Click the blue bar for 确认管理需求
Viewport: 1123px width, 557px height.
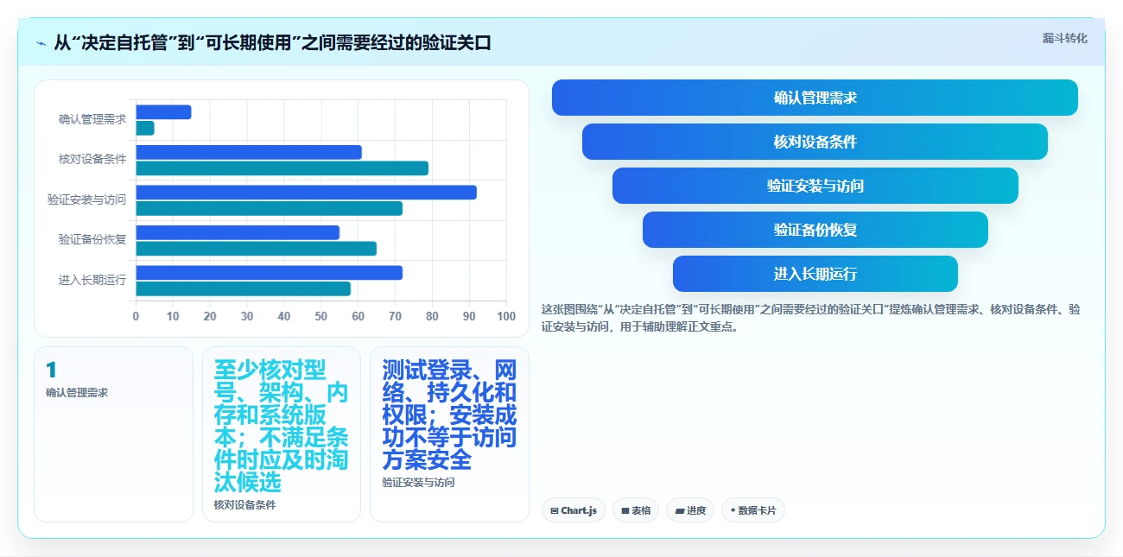[x=163, y=112]
